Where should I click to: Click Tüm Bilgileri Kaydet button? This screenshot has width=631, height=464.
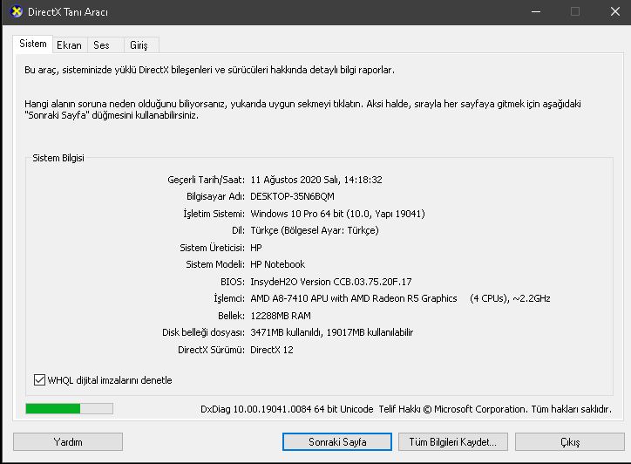tap(452, 442)
